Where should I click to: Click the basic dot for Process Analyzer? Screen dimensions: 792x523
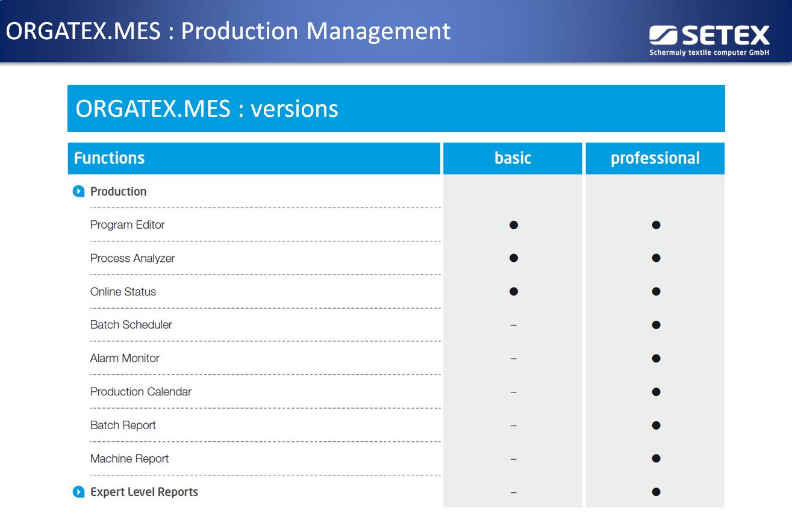click(513, 258)
